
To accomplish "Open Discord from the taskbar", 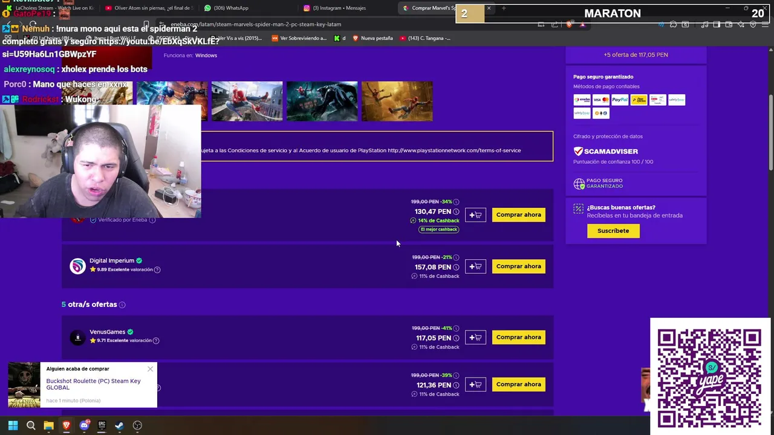I will tap(84, 425).
